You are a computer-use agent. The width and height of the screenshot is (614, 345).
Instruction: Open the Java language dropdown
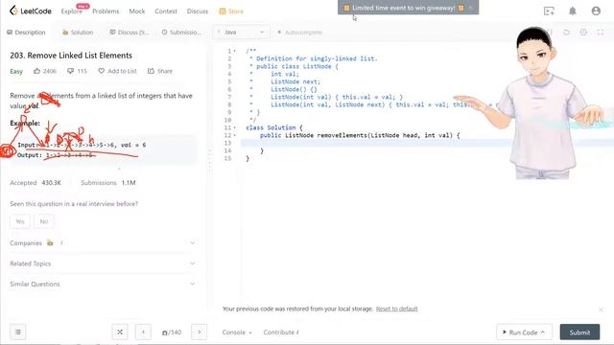click(241, 32)
